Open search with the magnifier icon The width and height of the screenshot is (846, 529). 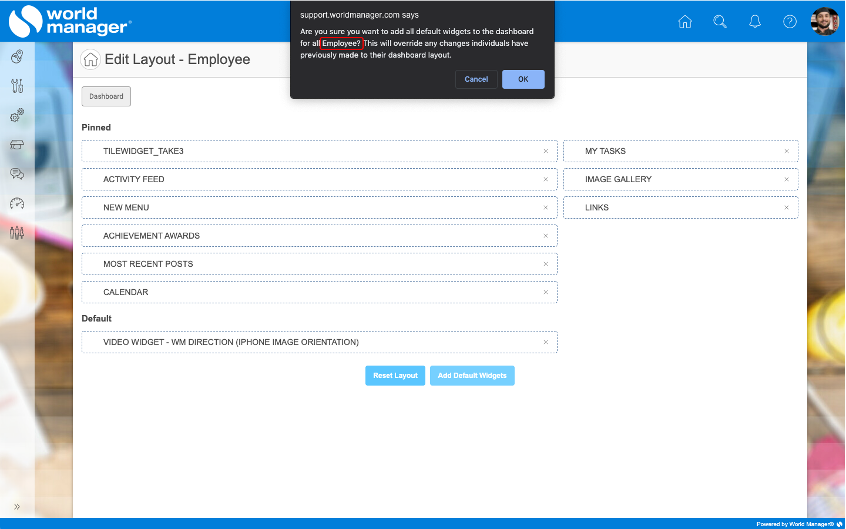click(720, 22)
